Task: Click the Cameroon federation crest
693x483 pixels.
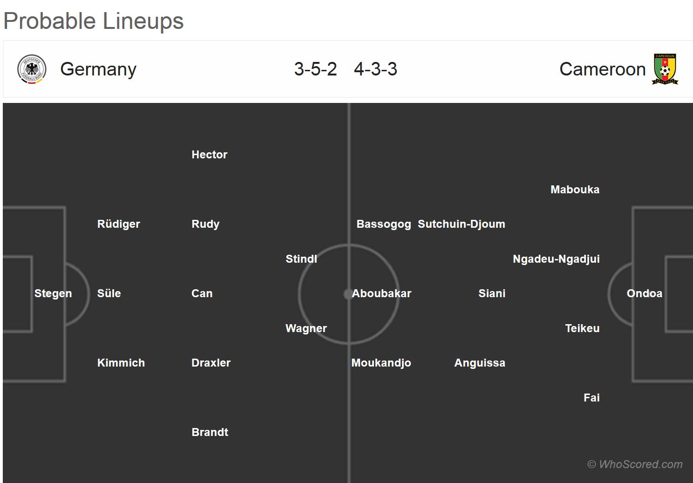Action: click(665, 69)
